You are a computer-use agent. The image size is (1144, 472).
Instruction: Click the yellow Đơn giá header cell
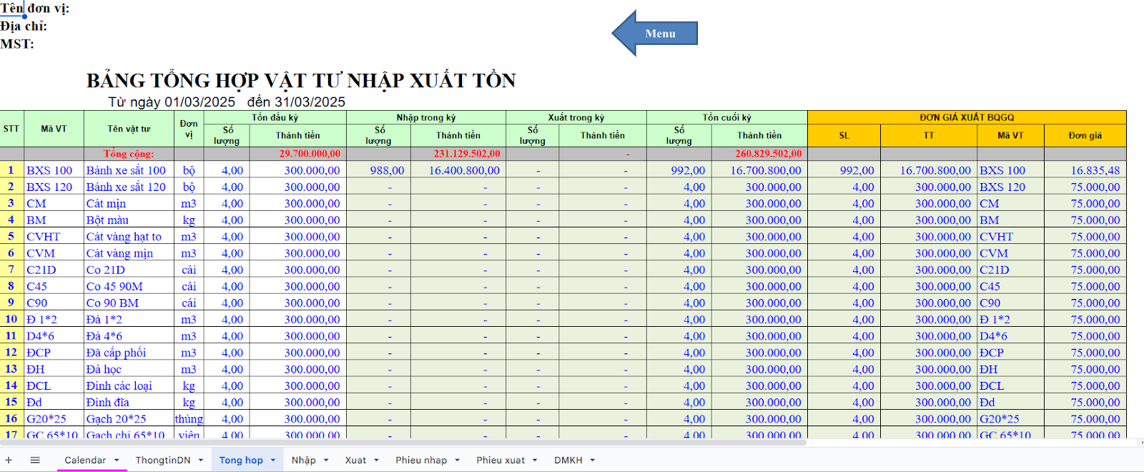point(1085,135)
